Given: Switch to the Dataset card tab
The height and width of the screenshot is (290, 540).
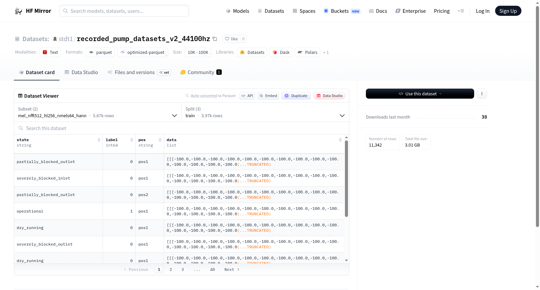Looking at the screenshot, I should pyautogui.click(x=36, y=72).
